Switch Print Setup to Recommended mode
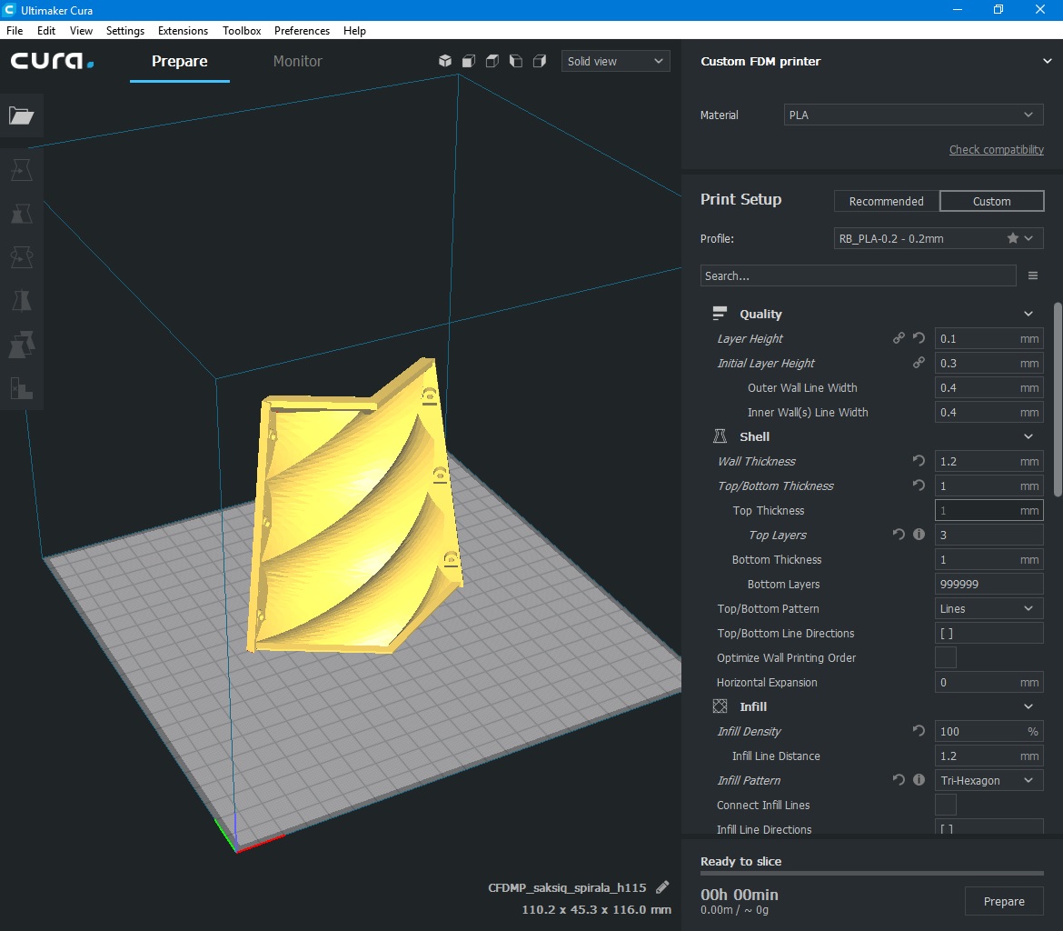The width and height of the screenshot is (1063, 931). pos(886,201)
